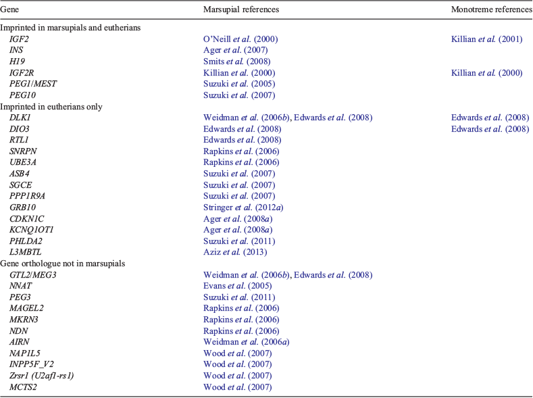Screen dimensions: 533x398
Task: Select 'Imprinted in marsupials and eutherians' section heading
Action: (70, 28)
